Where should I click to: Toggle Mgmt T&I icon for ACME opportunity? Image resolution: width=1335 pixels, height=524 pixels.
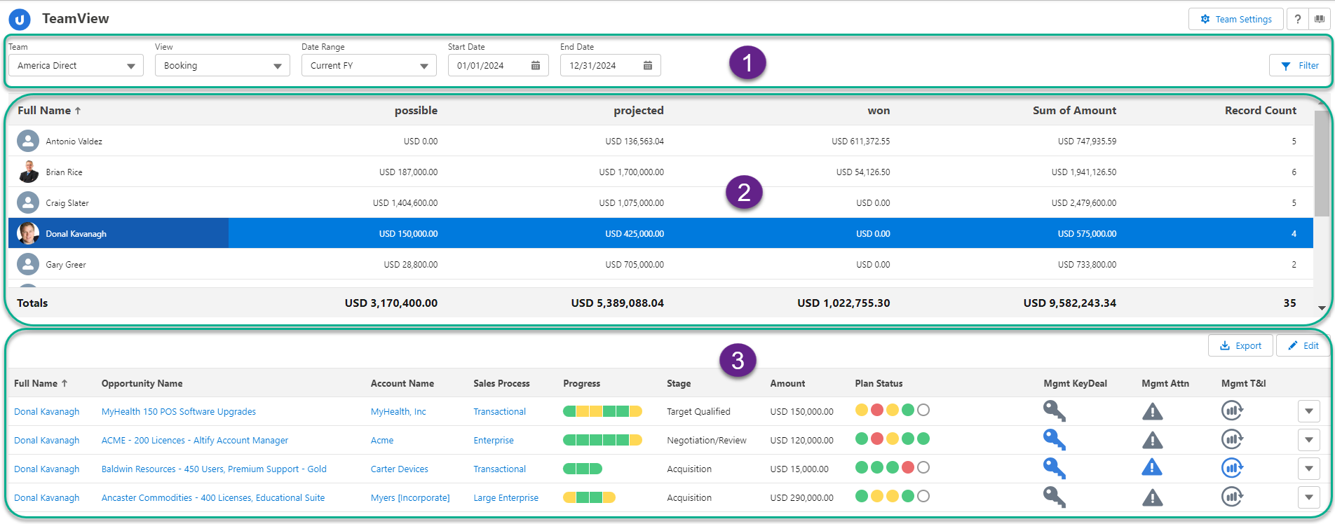[x=1232, y=440]
